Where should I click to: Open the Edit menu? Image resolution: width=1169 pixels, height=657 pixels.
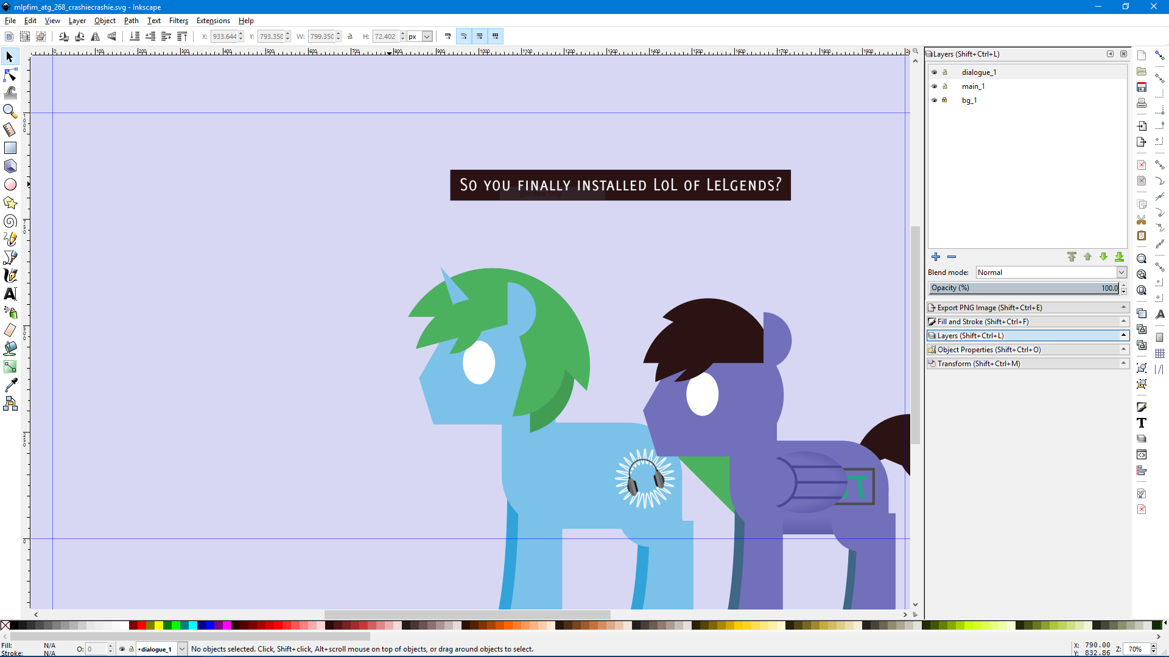pyautogui.click(x=30, y=21)
